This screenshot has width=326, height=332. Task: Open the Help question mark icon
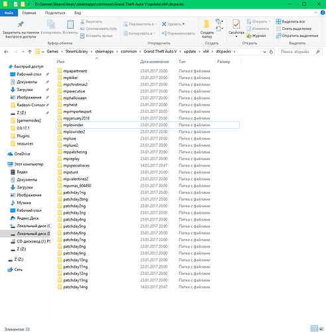[x=323, y=13]
